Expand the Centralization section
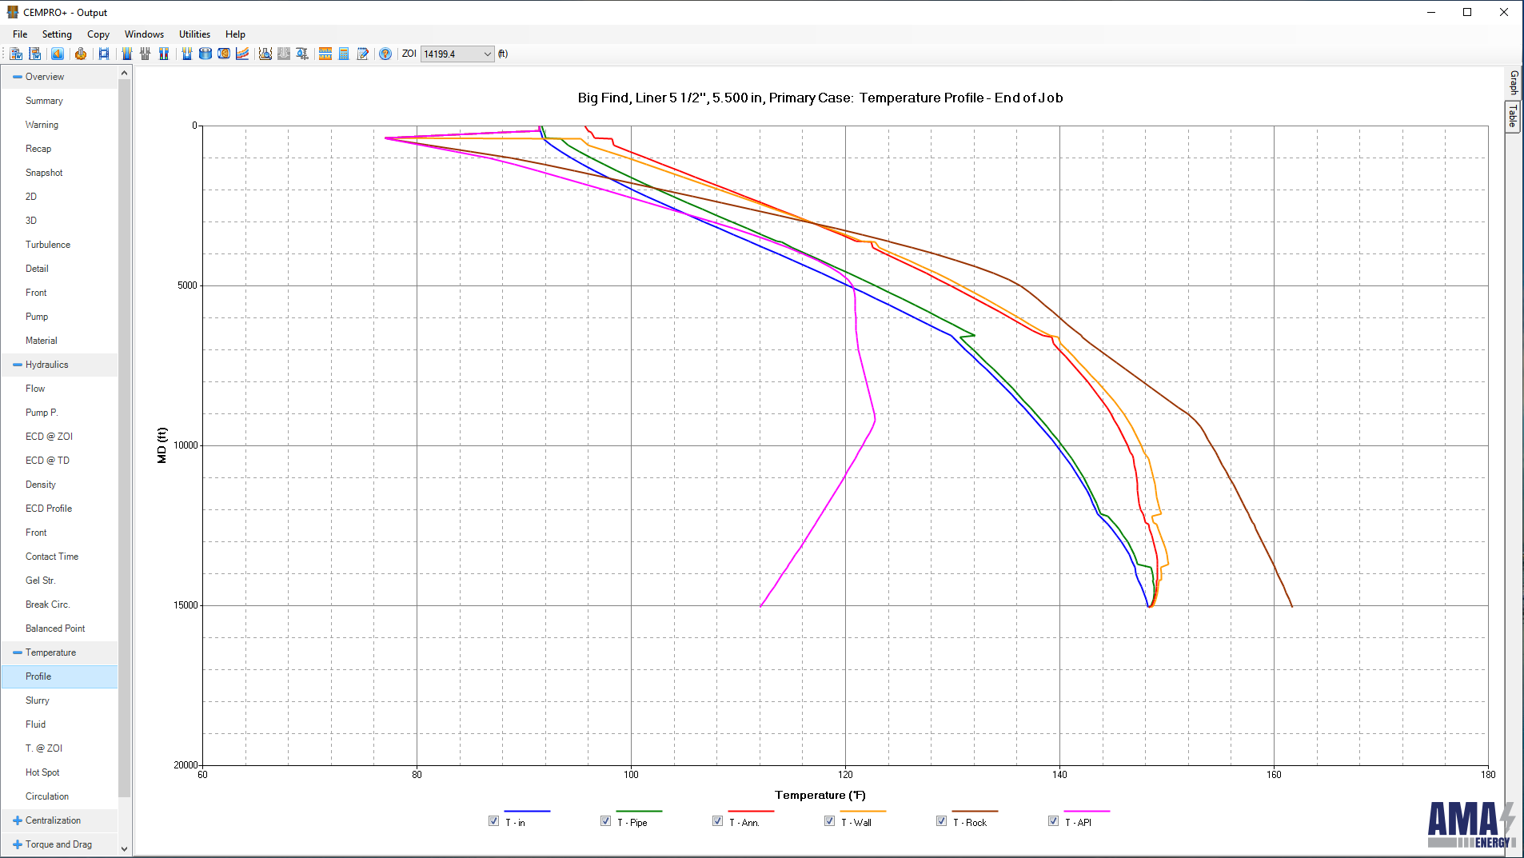The image size is (1524, 858). tap(18, 820)
